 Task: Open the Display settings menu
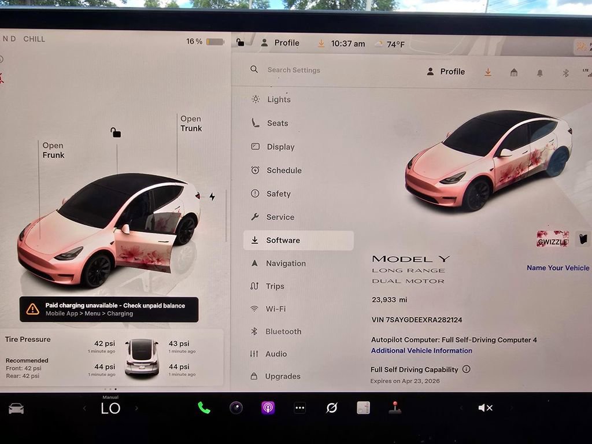(x=273, y=147)
